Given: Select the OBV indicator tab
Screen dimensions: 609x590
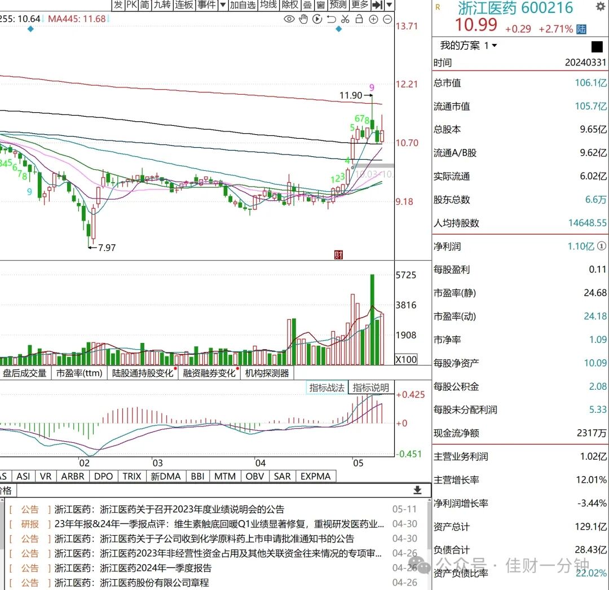Looking at the screenshot, I should (255, 476).
